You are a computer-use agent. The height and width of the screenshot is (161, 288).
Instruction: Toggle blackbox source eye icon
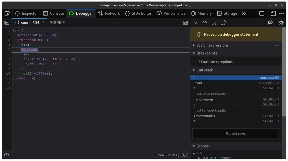tap(6, 155)
